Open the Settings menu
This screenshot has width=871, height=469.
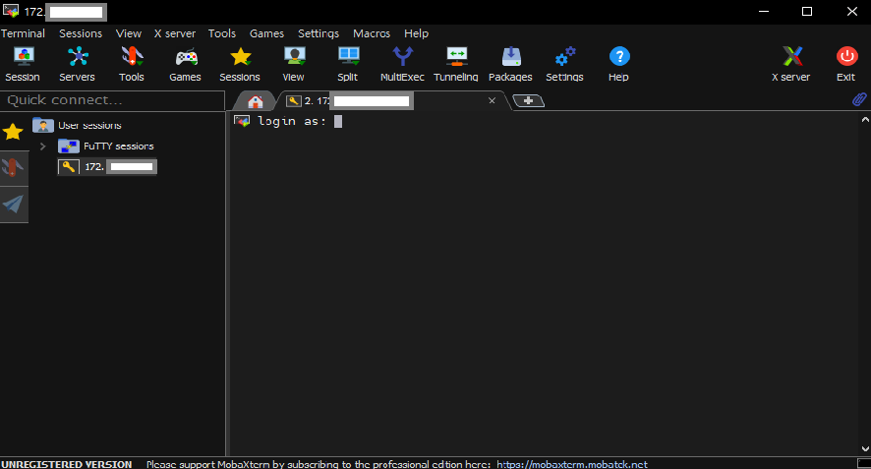pyautogui.click(x=319, y=33)
